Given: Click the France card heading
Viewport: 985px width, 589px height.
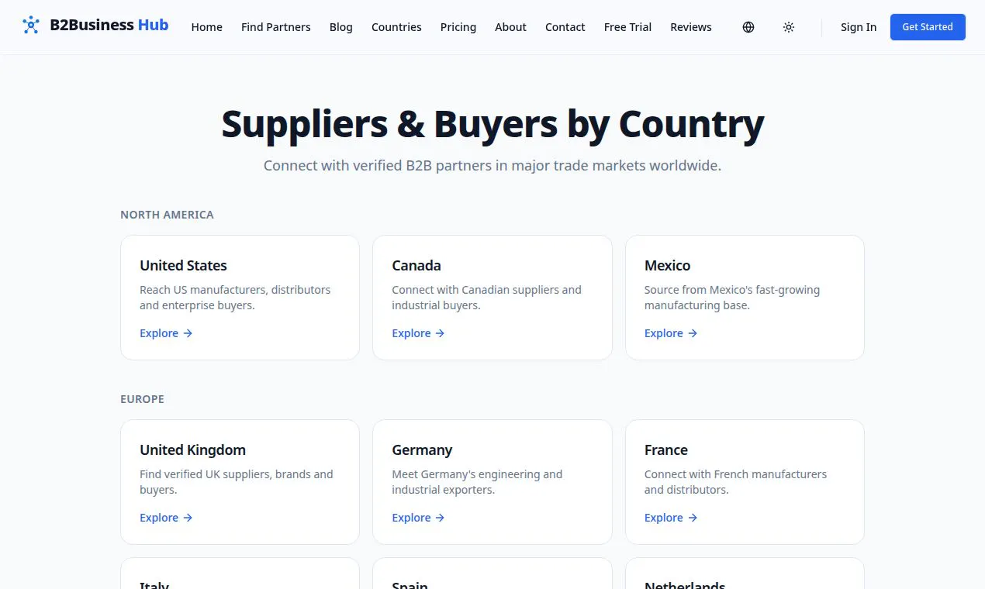Looking at the screenshot, I should point(666,449).
